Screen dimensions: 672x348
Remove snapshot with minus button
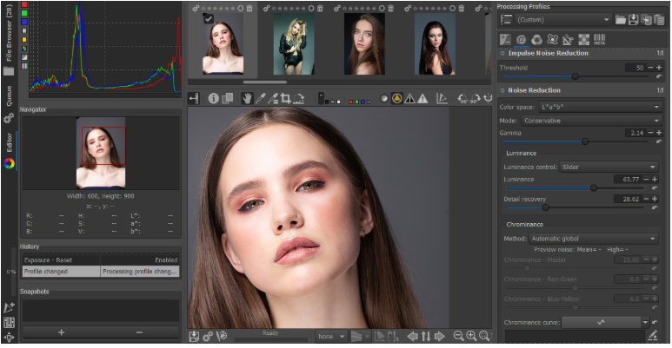click(139, 332)
